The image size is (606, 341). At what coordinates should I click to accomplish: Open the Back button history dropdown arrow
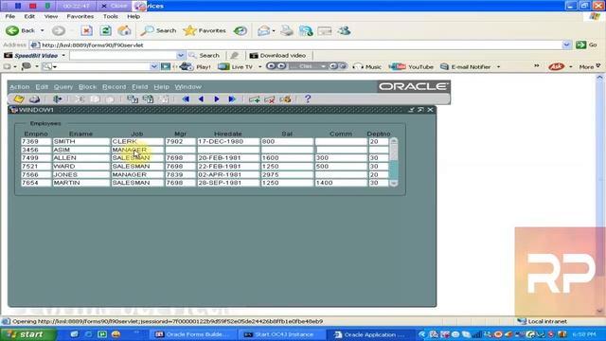coord(42,30)
